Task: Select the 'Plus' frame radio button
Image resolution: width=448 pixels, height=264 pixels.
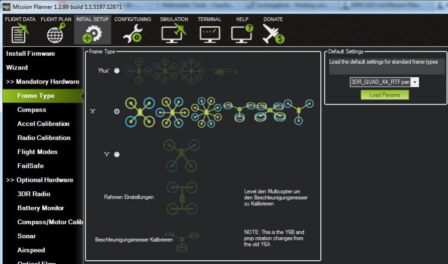Action: [117, 70]
